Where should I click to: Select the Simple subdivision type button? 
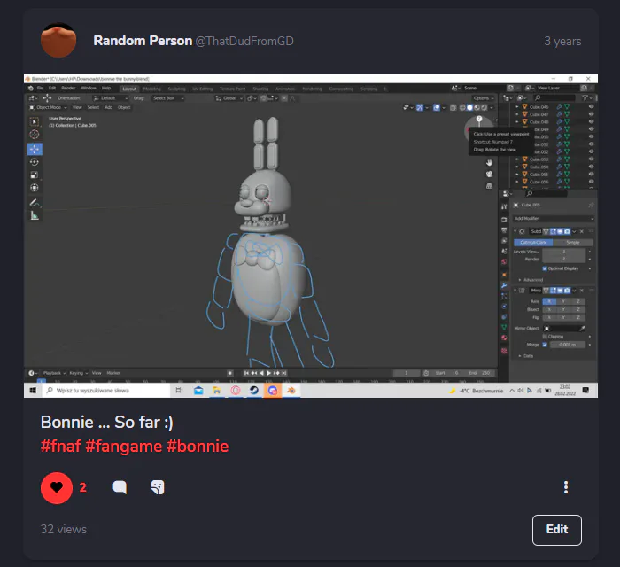[572, 243]
